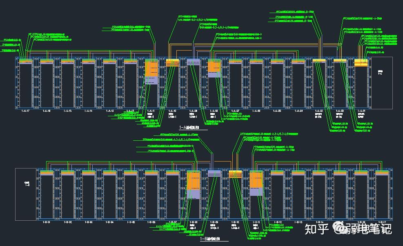Select the rack label 1-B-01

point(47,222)
